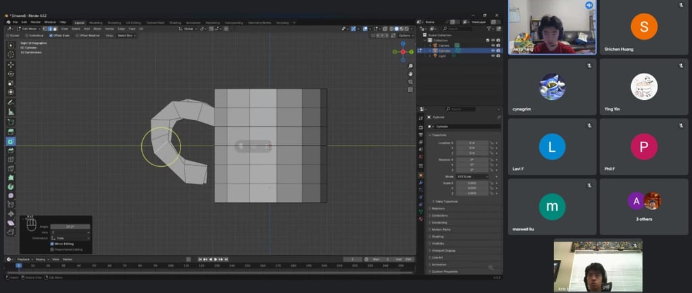
Task: Toggle the Mirror Editing checkbox
Action: coord(52,243)
